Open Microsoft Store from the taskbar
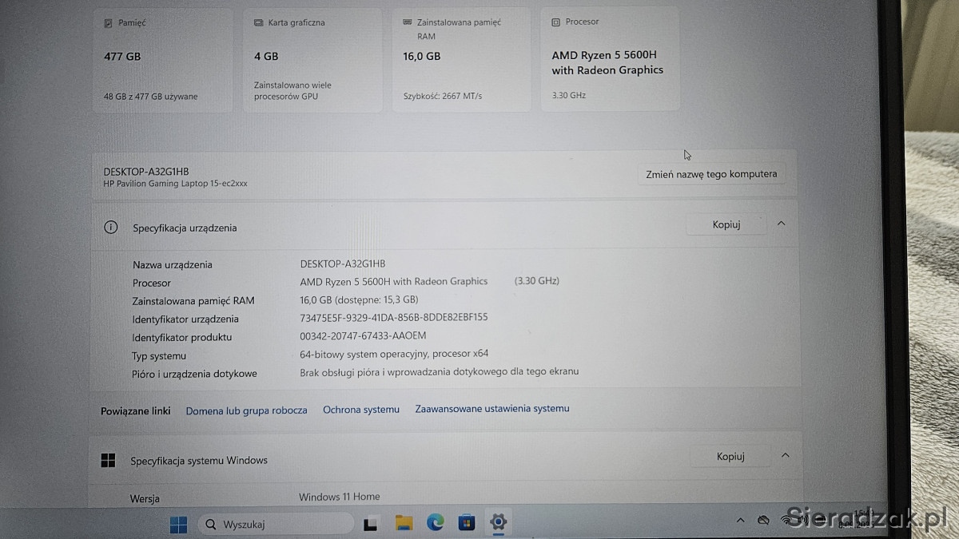959x539 pixels. point(467,524)
